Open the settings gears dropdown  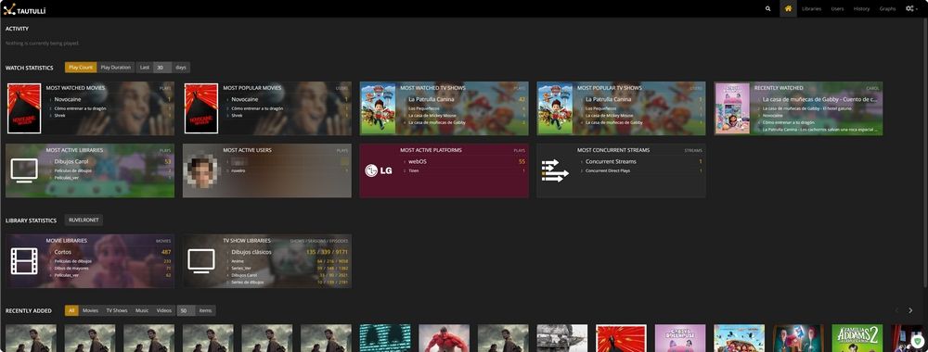(x=912, y=9)
